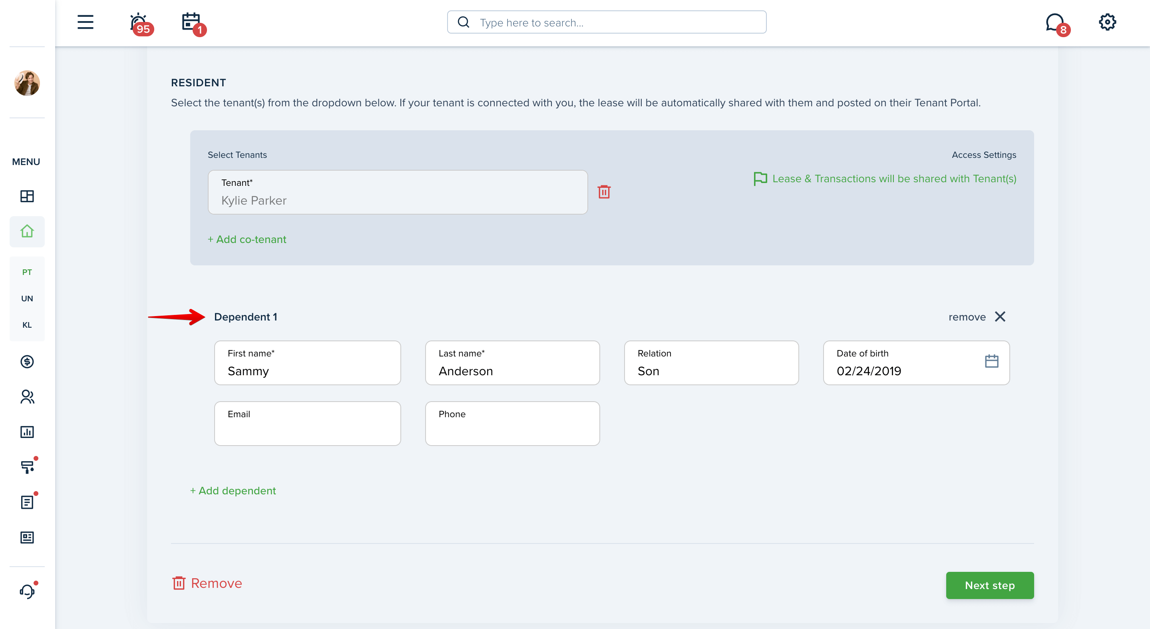Image resolution: width=1150 pixels, height=629 pixels.
Task: Open the date of birth calendar picker
Action: click(x=991, y=361)
